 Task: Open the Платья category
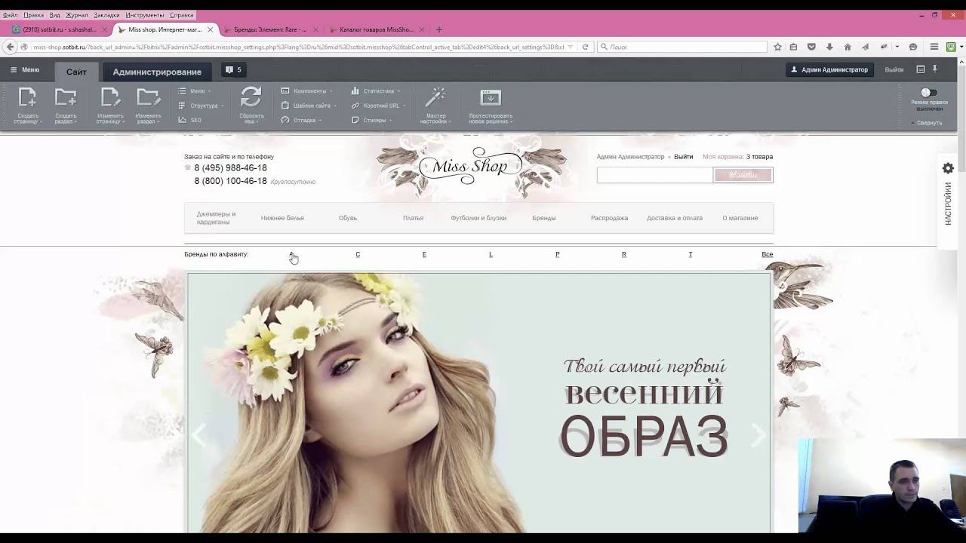pyautogui.click(x=413, y=218)
